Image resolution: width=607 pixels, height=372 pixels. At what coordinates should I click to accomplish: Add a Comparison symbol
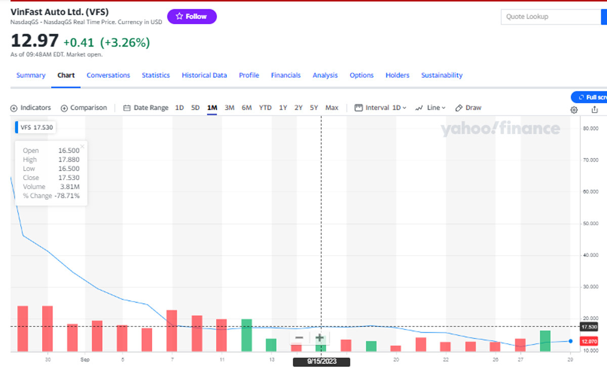[84, 108]
